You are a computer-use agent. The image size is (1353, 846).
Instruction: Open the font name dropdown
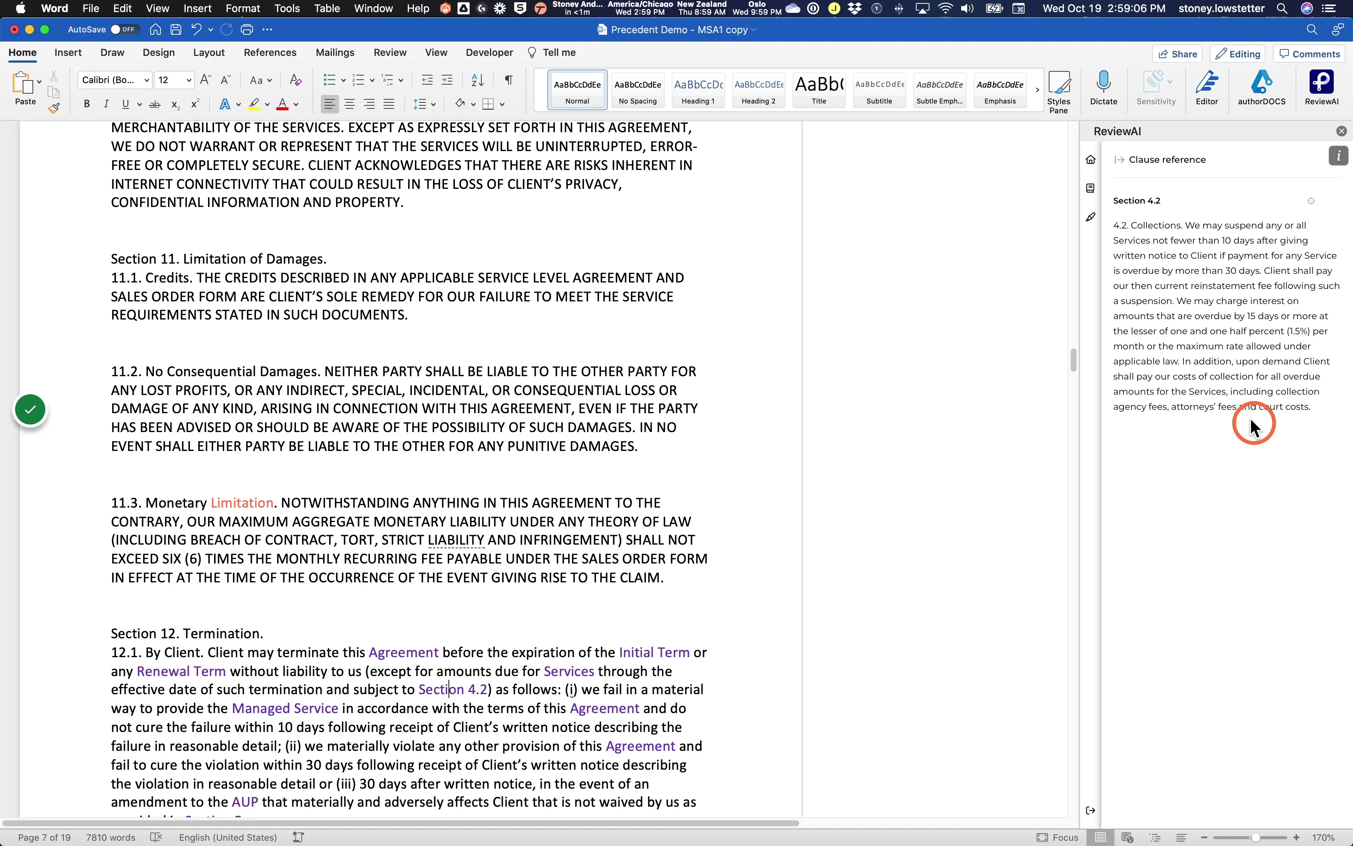pyautogui.click(x=146, y=80)
